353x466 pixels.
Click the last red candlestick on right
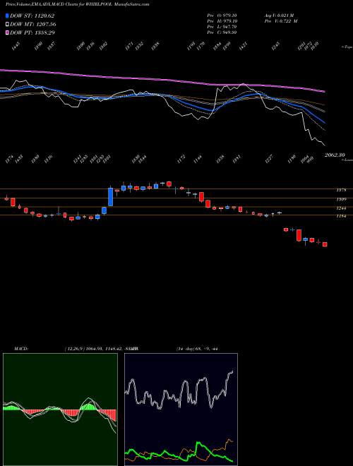coord(325,244)
